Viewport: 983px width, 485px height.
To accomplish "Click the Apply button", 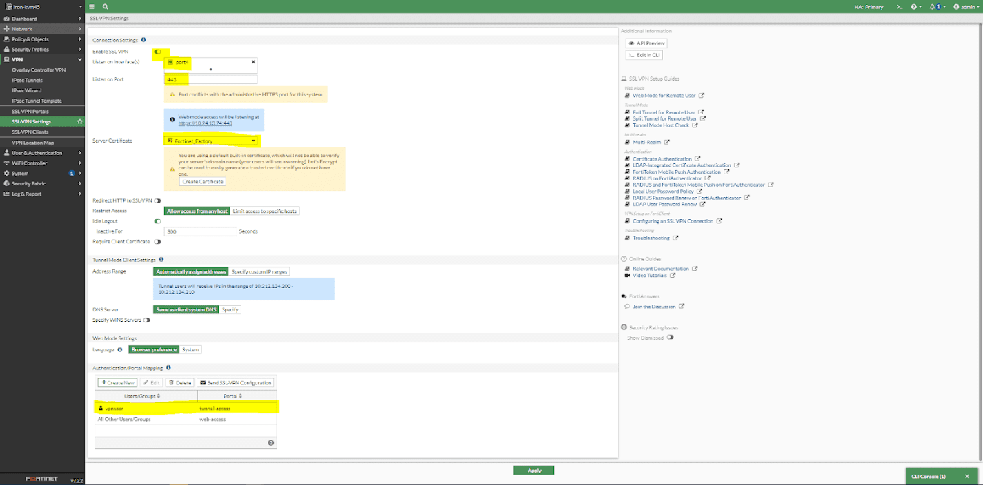I will click(x=533, y=471).
